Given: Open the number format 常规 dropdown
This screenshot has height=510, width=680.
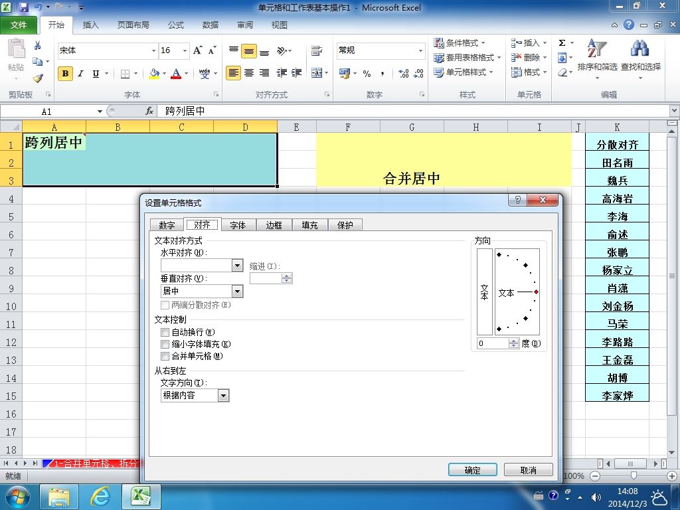Looking at the screenshot, I should tap(420, 50).
